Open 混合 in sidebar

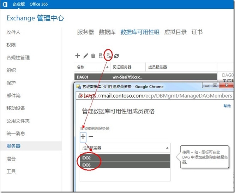(x=11, y=159)
